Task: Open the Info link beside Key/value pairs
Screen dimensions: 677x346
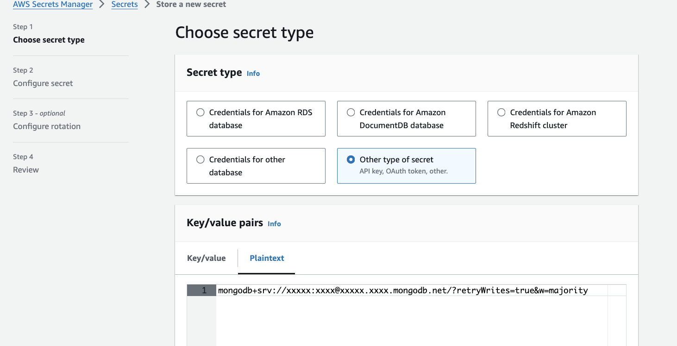Action: [x=274, y=224]
